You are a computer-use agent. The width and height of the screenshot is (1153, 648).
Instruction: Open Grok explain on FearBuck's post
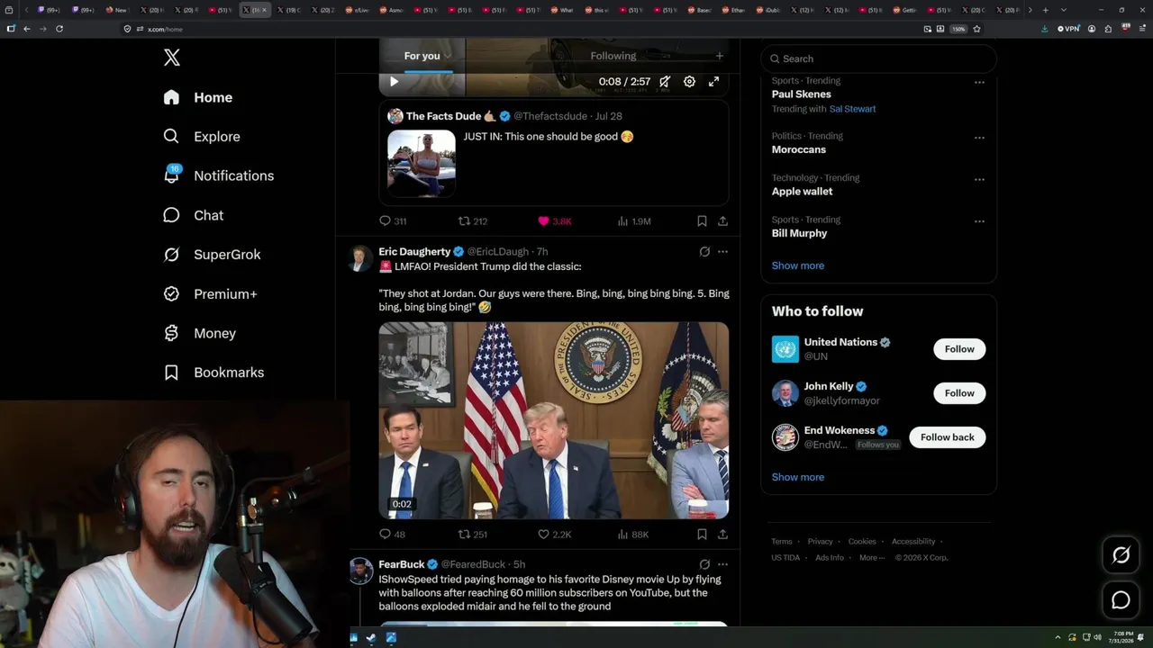click(704, 564)
